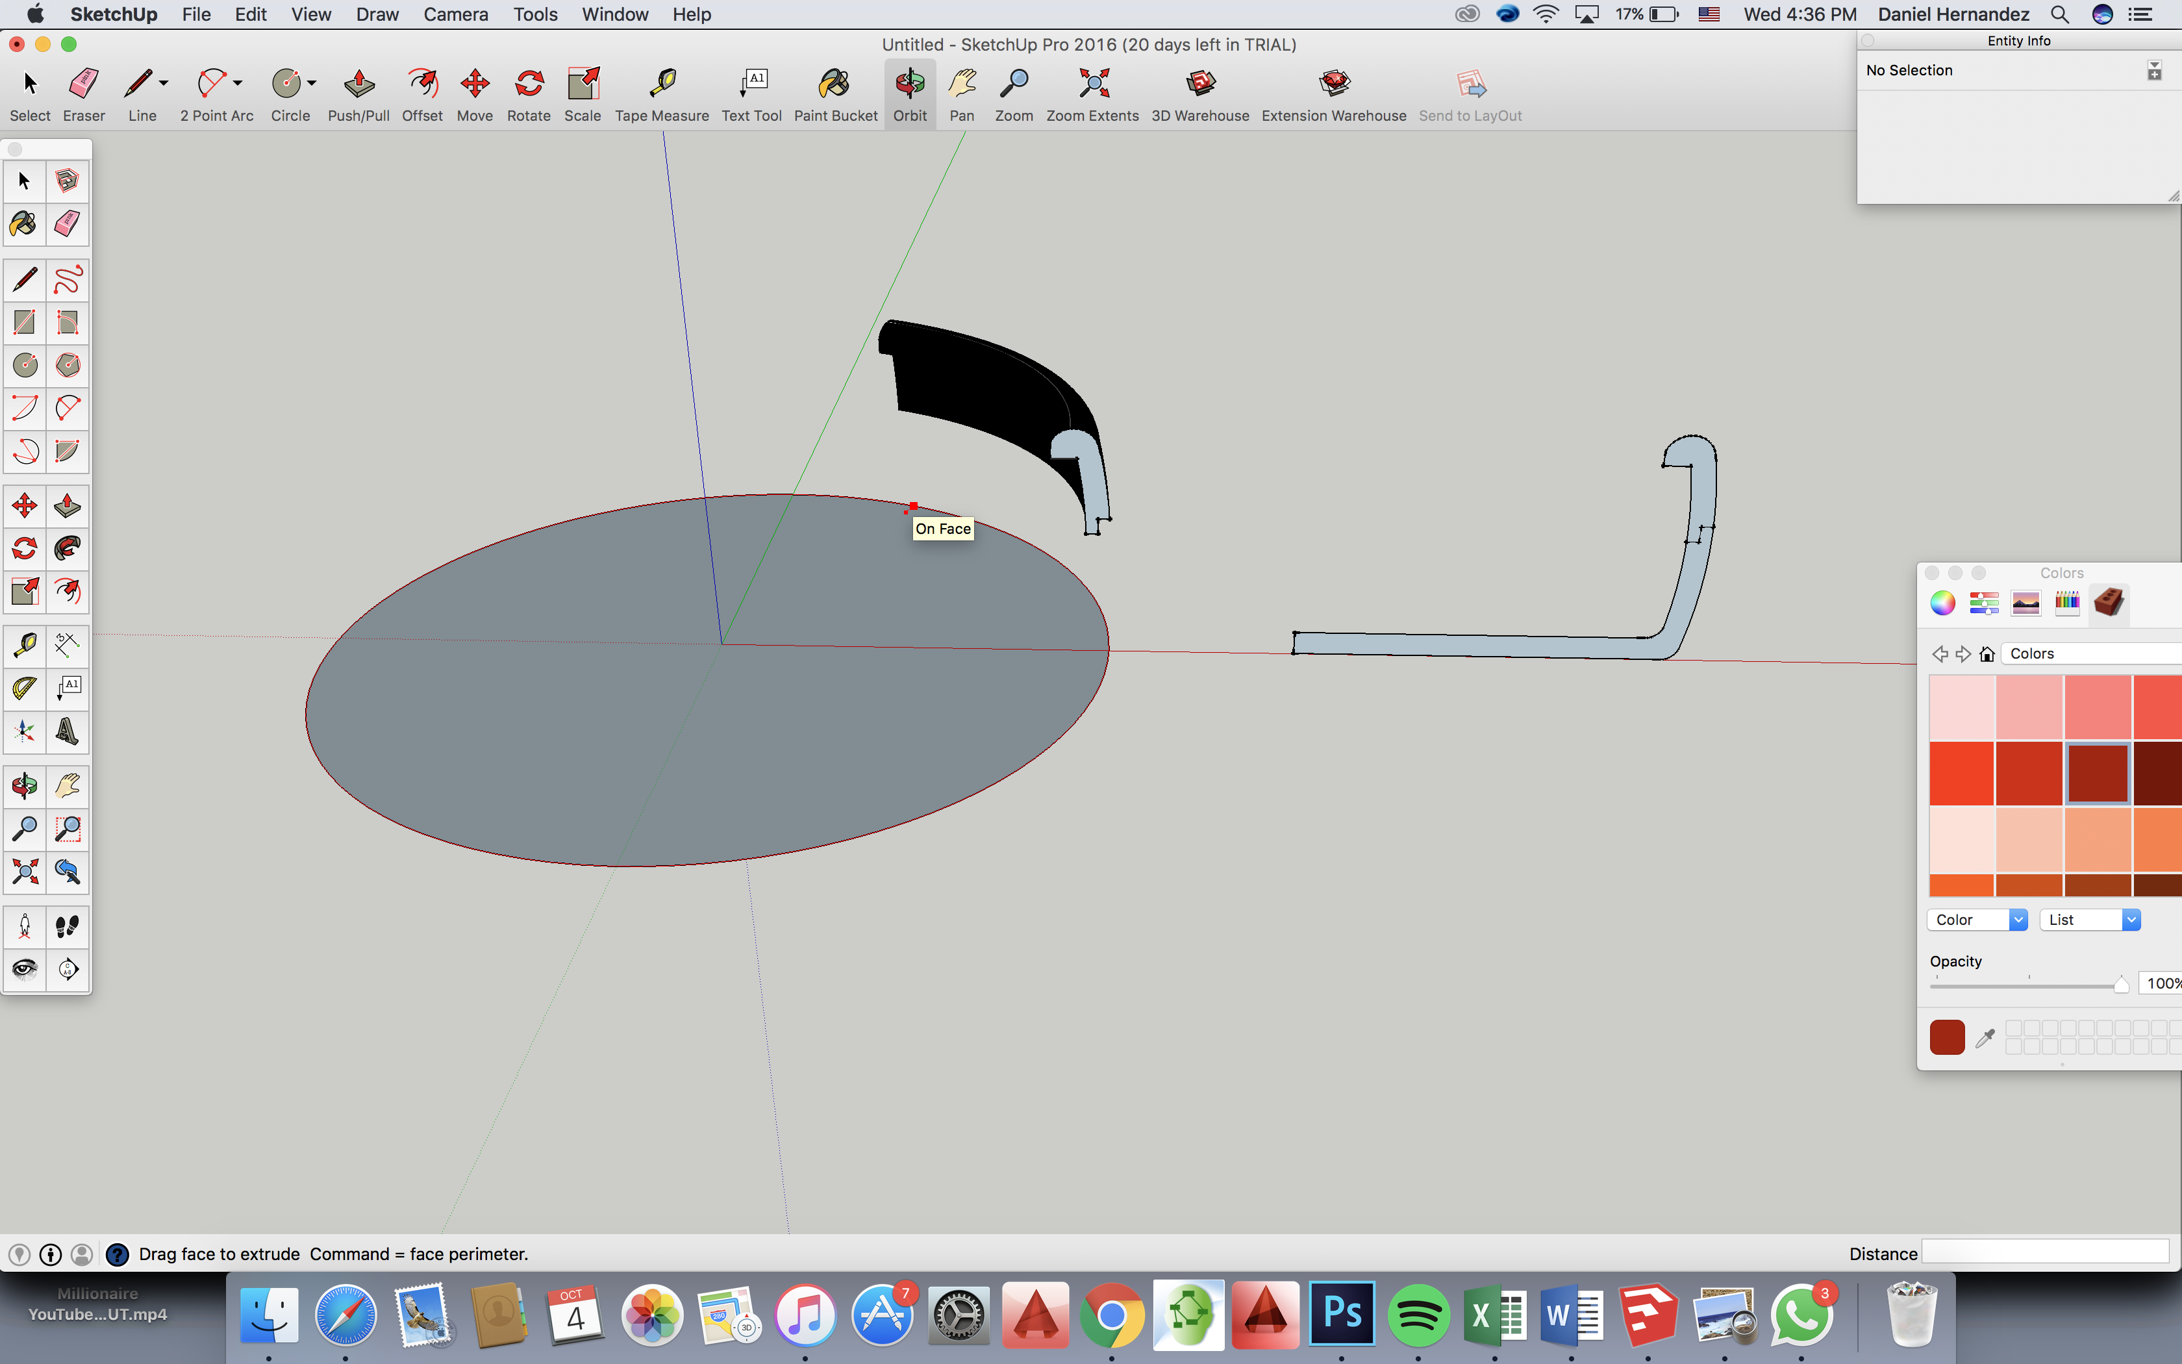Click the Orbit button in top toolbar
This screenshot has width=2182, height=1364.
pyautogui.click(x=910, y=95)
